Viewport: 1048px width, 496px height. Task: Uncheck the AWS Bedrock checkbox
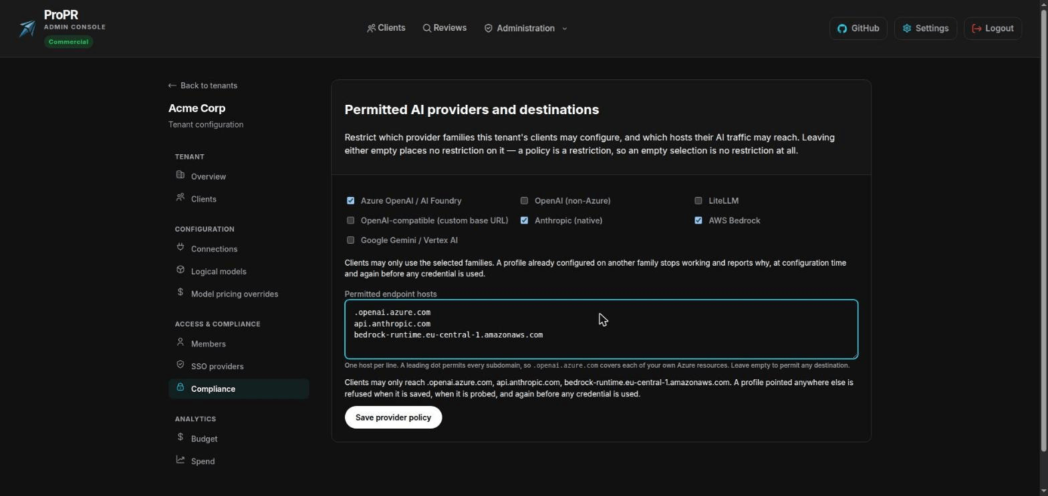point(698,220)
